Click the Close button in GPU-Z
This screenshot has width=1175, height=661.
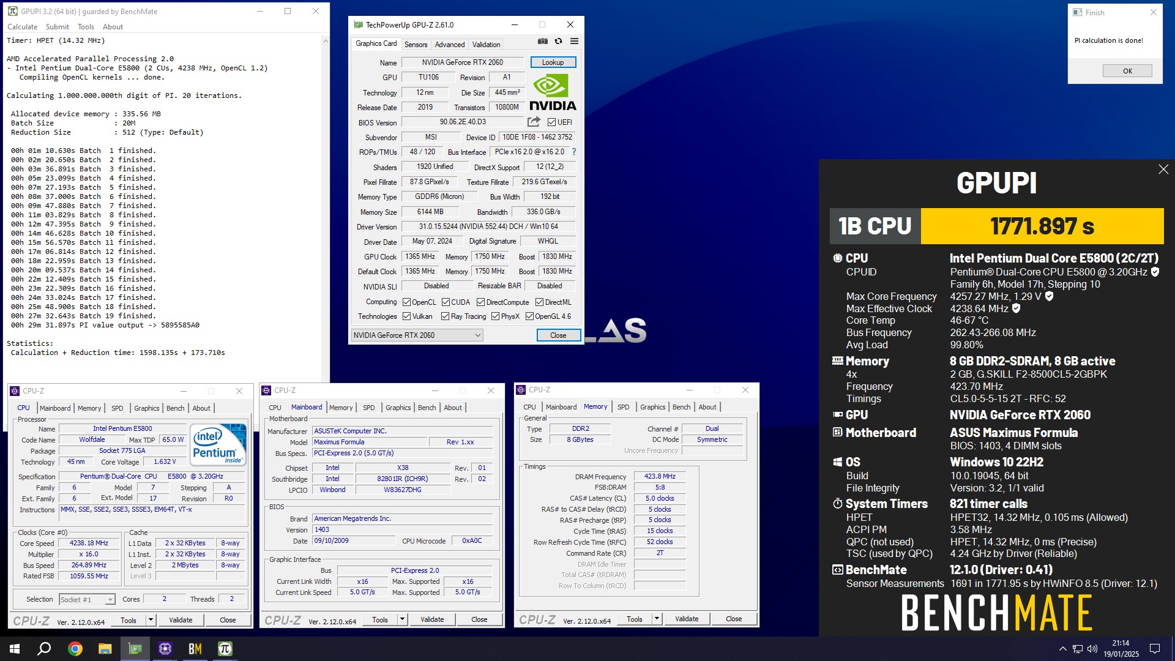(558, 335)
